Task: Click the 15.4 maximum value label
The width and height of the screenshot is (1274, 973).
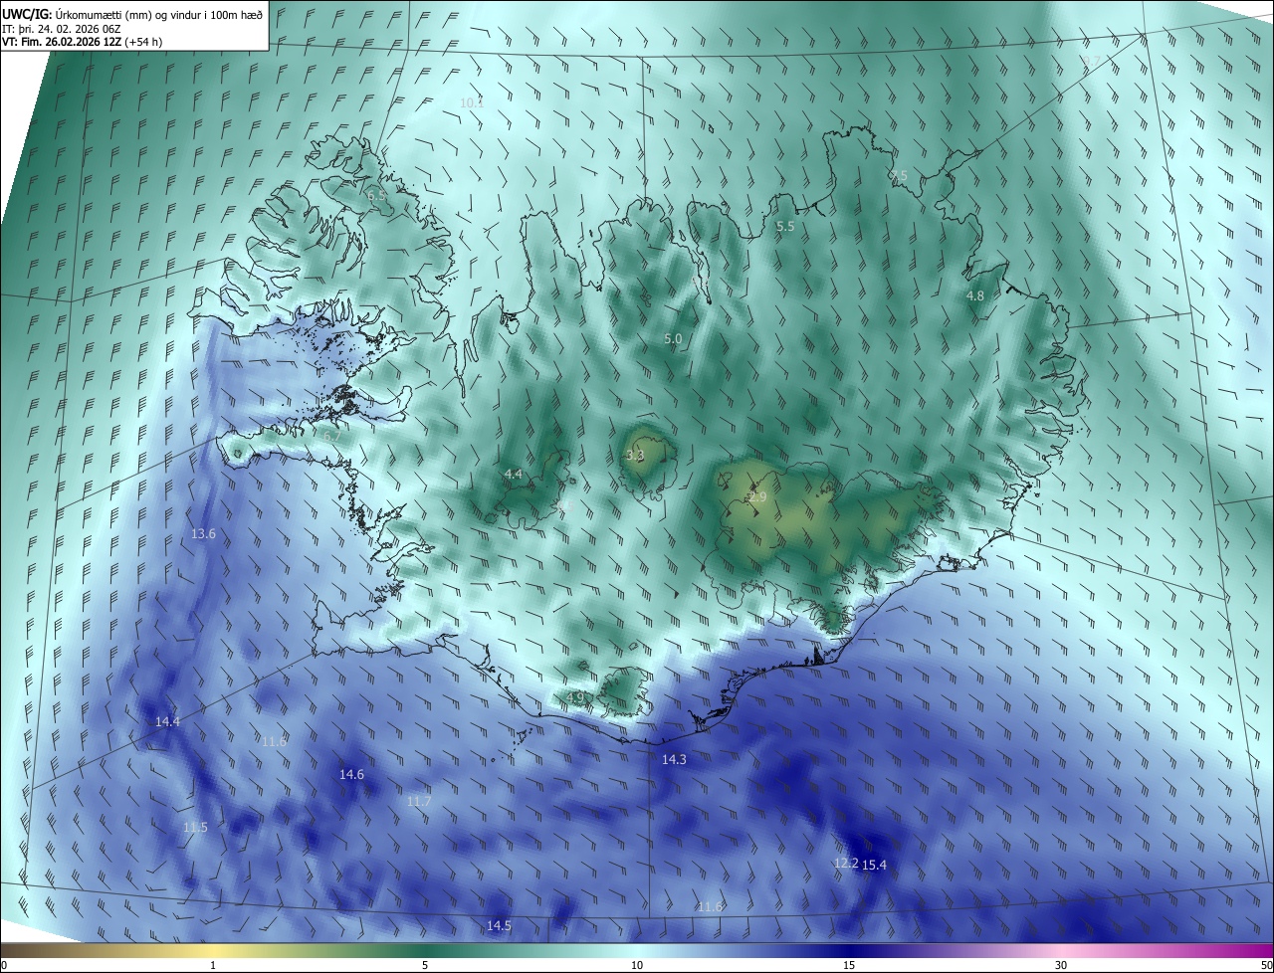Action: click(x=874, y=865)
